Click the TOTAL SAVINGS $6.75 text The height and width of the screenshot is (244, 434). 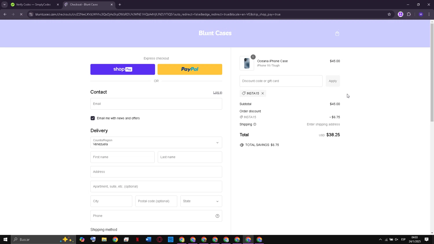(262, 145)
